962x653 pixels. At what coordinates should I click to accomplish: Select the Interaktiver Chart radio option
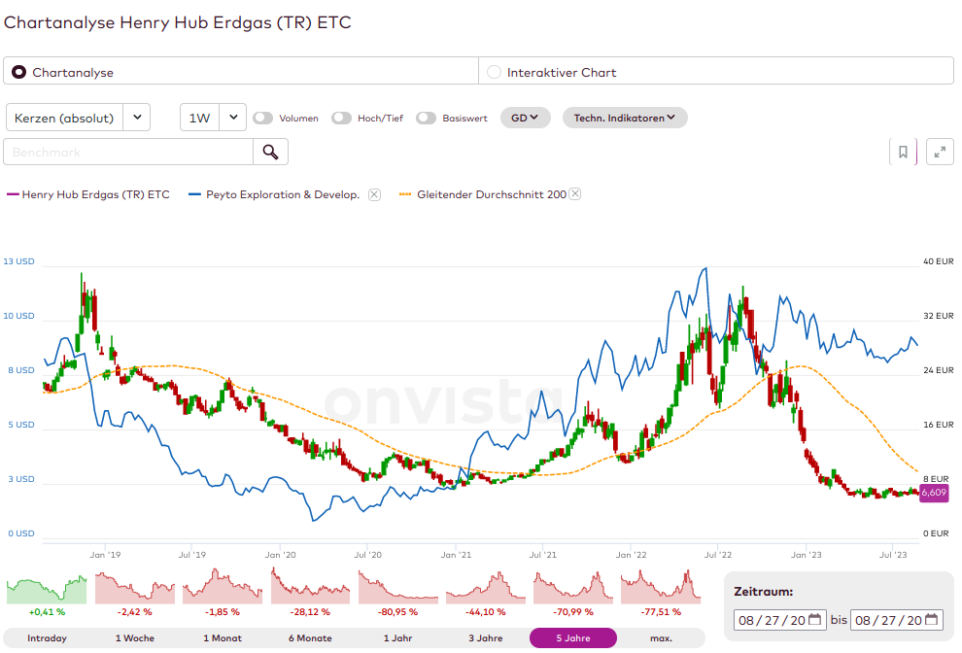coord(494,72)
